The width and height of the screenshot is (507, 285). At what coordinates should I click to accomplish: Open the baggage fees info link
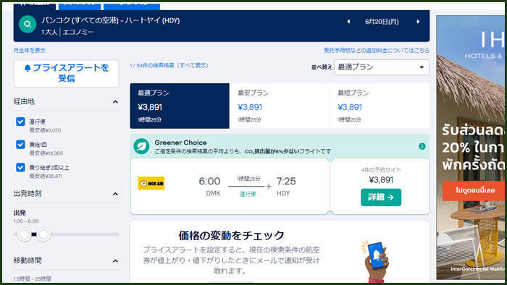point(377,51)
